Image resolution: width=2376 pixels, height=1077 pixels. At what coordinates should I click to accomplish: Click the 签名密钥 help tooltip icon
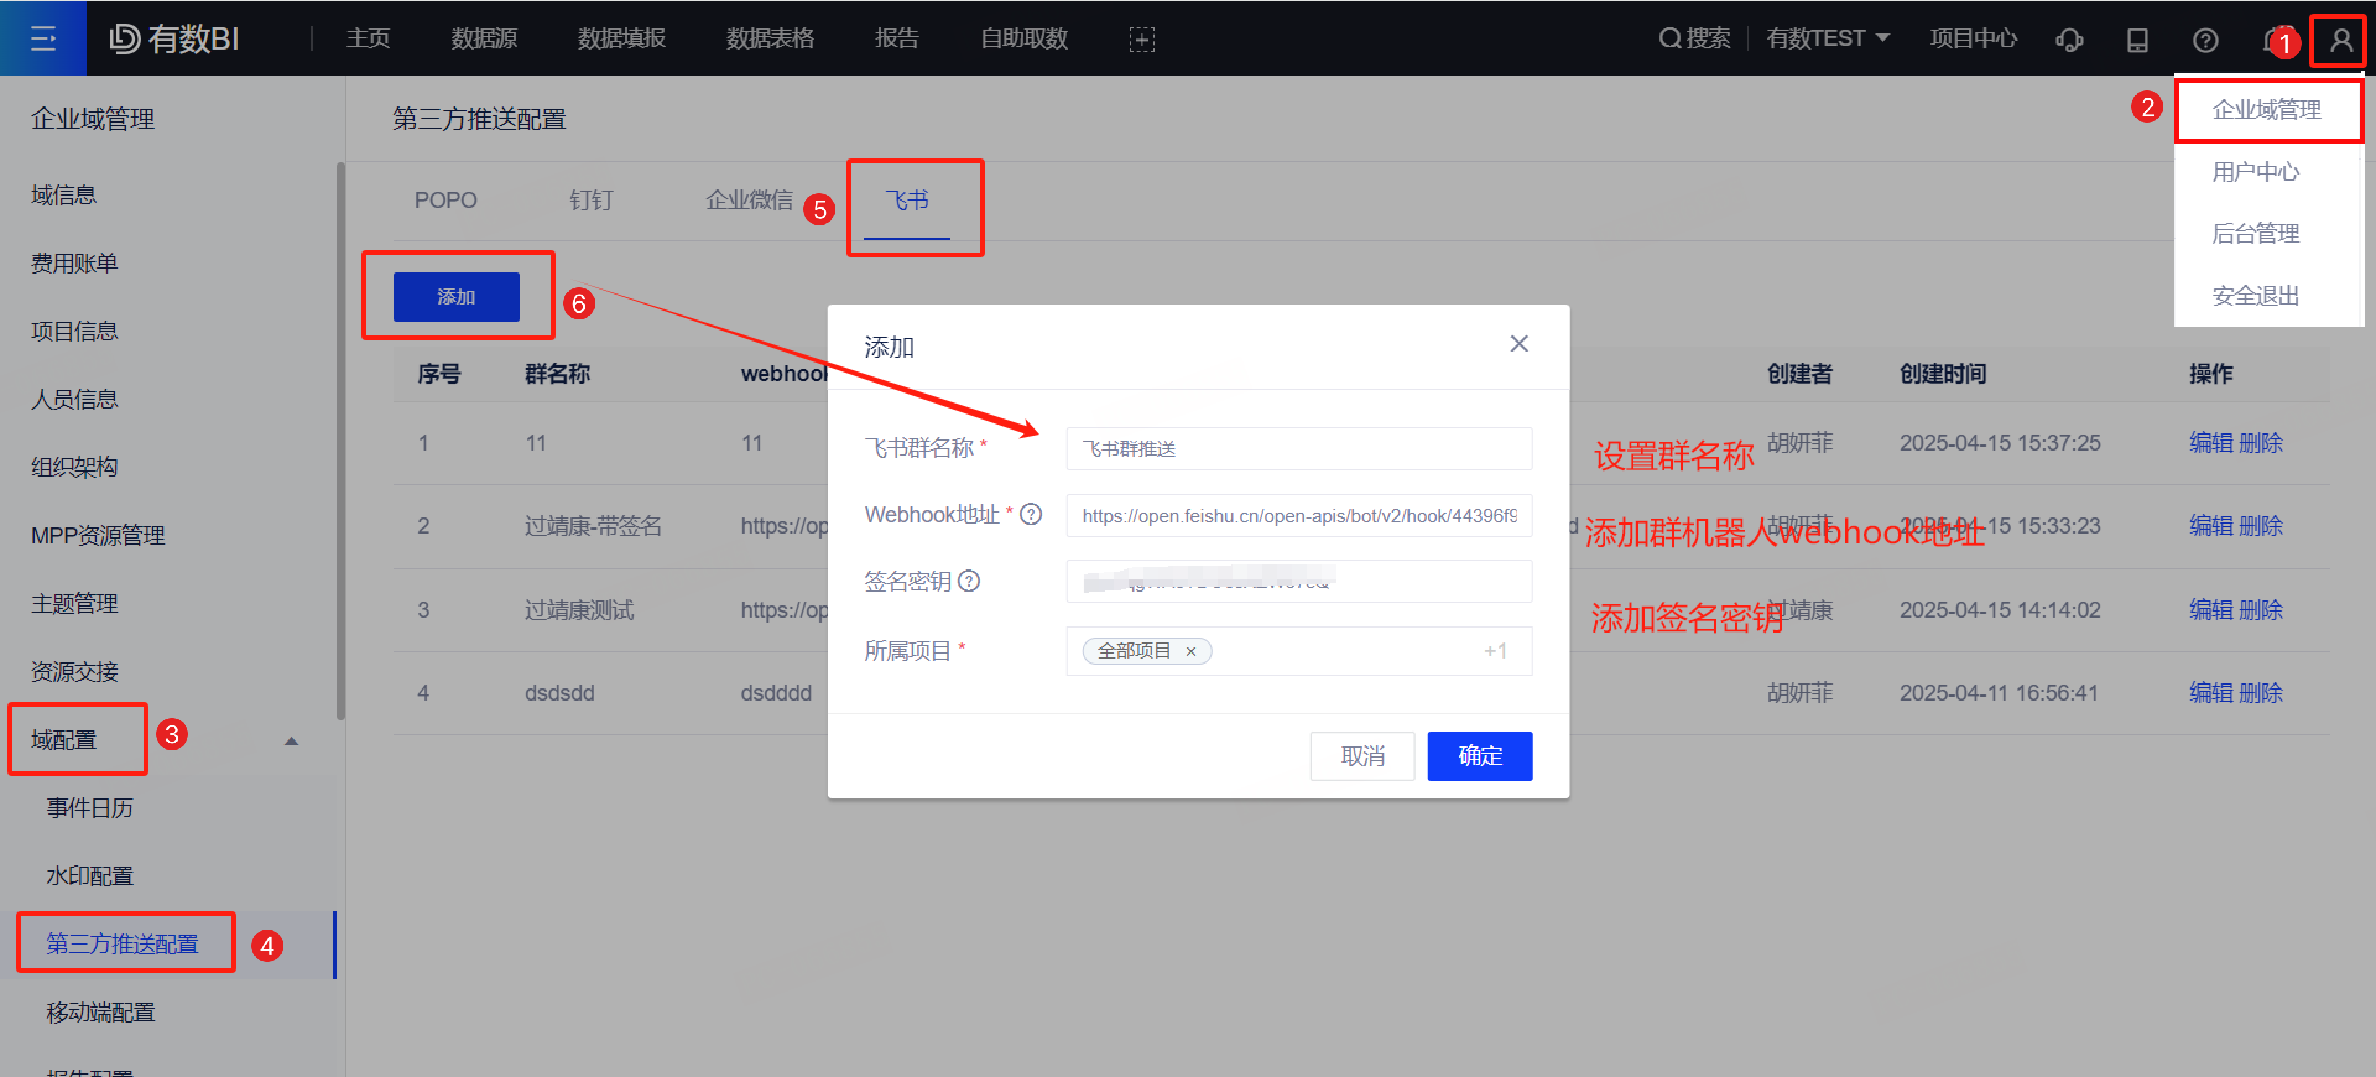click(x=968, y=581)
